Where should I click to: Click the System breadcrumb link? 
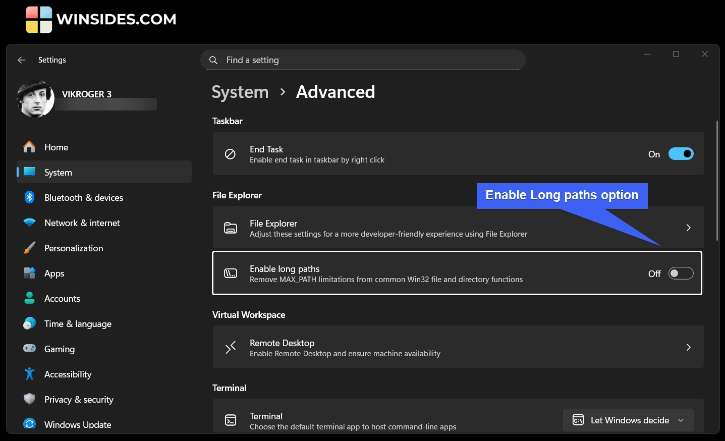point(240,92)
